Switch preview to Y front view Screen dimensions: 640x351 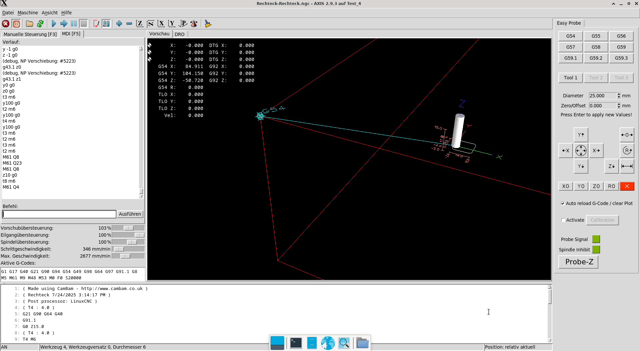[x=172, y=24]
